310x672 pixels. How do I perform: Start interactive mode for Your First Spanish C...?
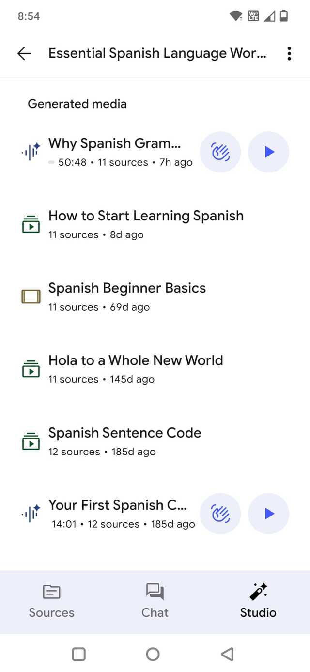[x=220, y=514]
